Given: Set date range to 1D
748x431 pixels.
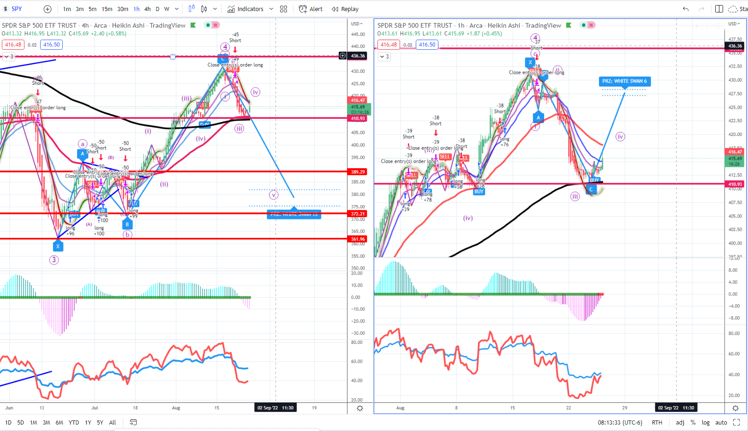Looking at the screenshot, I should (8, 422).
